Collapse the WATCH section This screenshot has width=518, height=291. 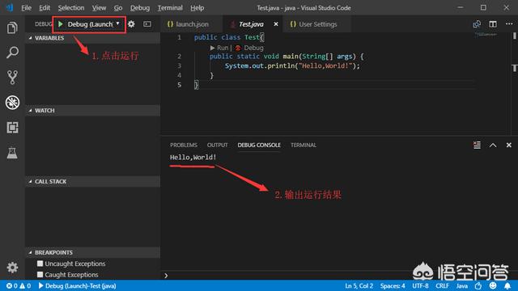92,110
